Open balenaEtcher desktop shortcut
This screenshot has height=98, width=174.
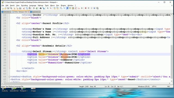pyautogui.click(x=14, y=90)
